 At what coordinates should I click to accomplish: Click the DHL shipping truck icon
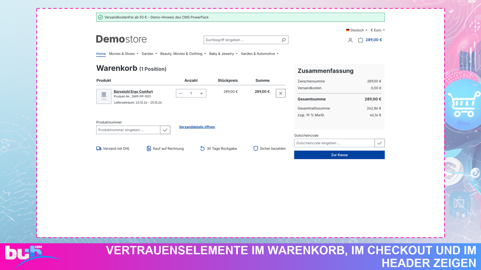(x=99, y=148)
